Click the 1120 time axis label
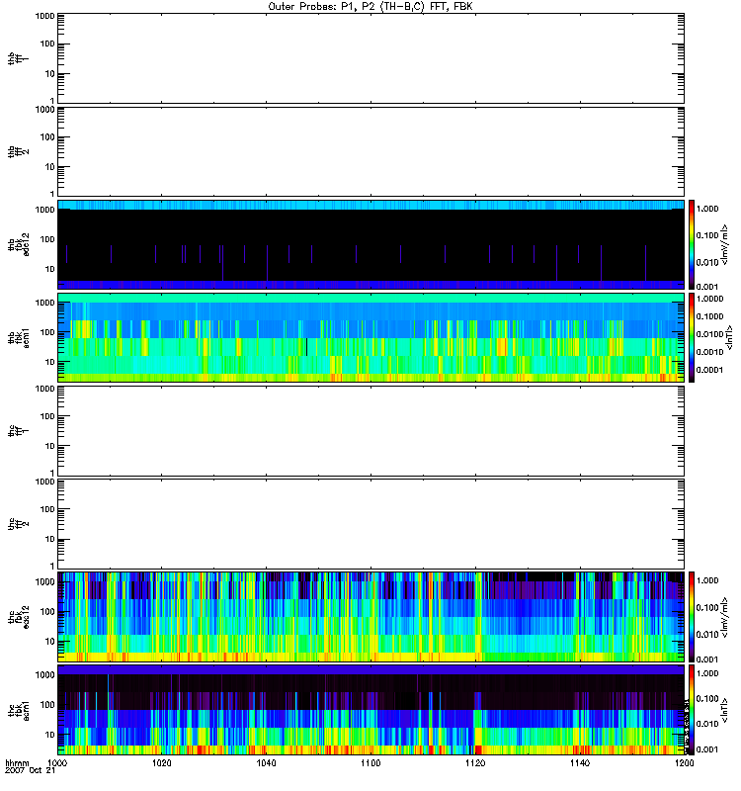This screenshot has height=791, width=741. point(475,764)
